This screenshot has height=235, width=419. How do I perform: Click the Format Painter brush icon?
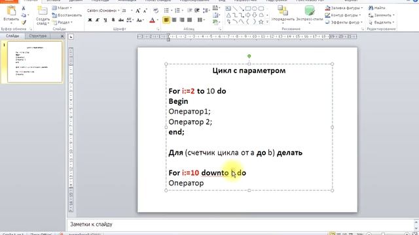[x=24, y=22]
